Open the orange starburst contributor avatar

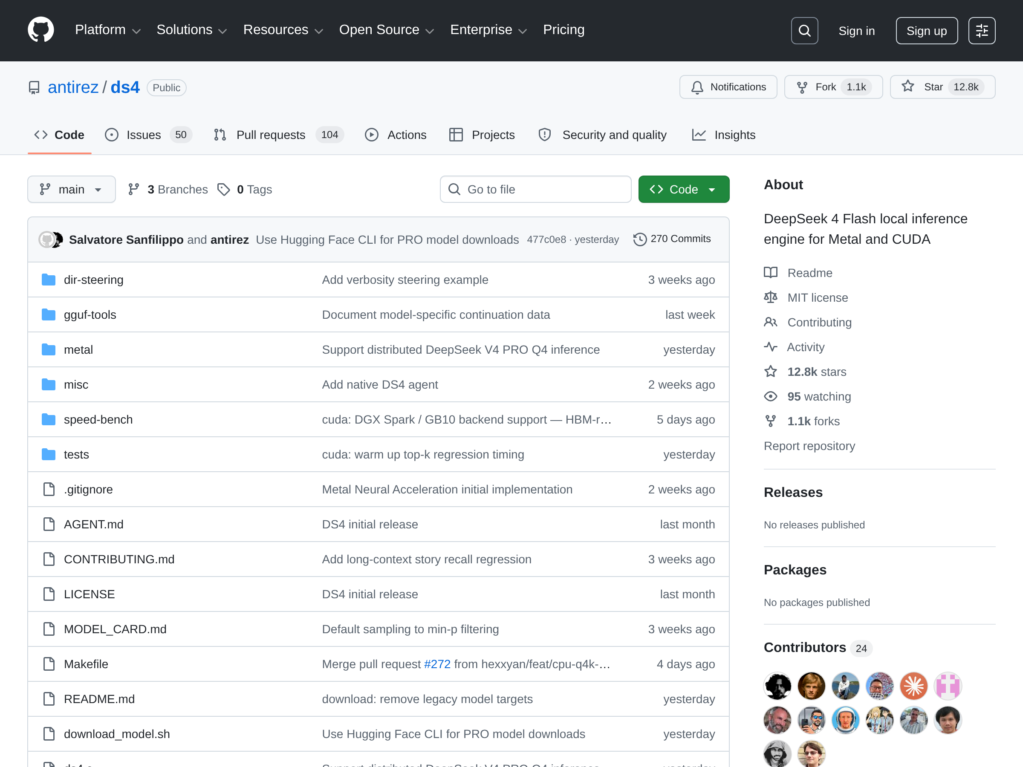[914, 686]
